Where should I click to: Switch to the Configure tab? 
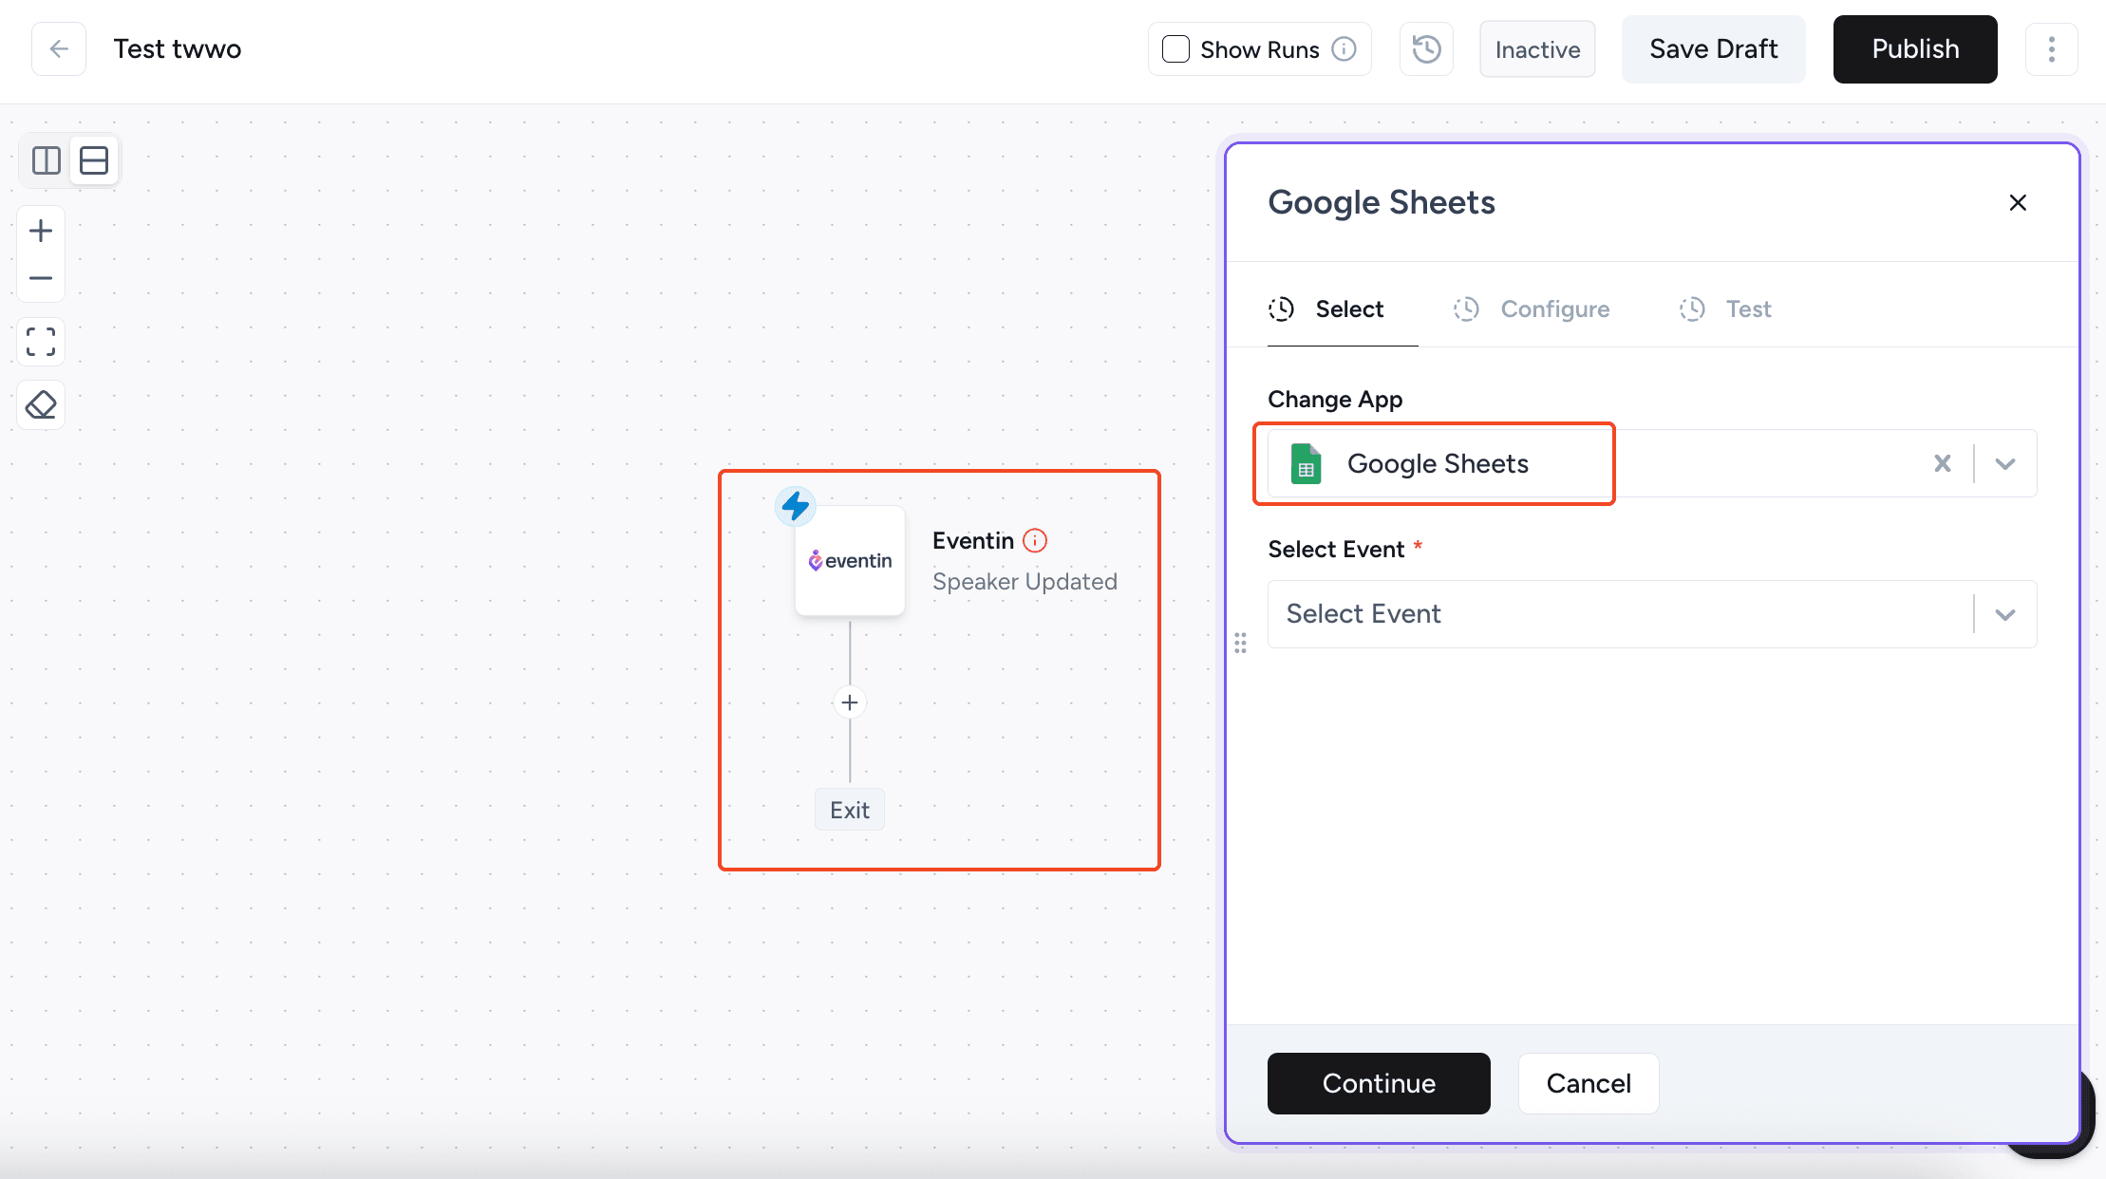click(1532, 309)
